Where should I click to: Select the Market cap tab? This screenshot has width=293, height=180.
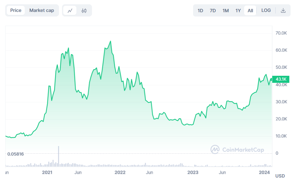42,10
